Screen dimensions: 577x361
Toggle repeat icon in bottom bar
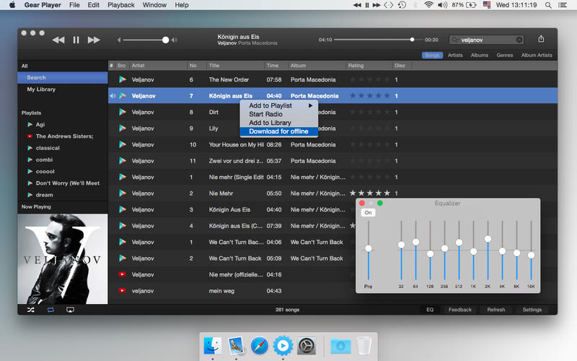pyautogui.click(x=50, y=310)
